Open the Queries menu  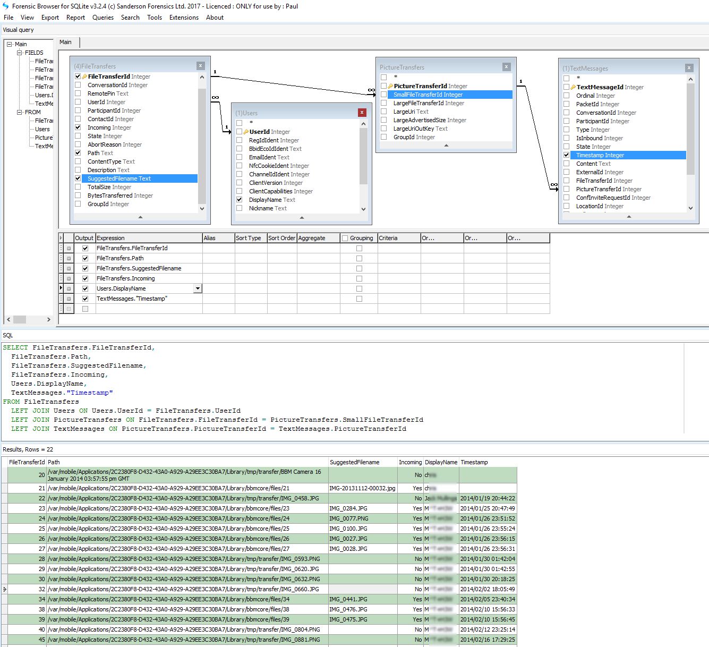pyautogui.click(x=102, y=17)
